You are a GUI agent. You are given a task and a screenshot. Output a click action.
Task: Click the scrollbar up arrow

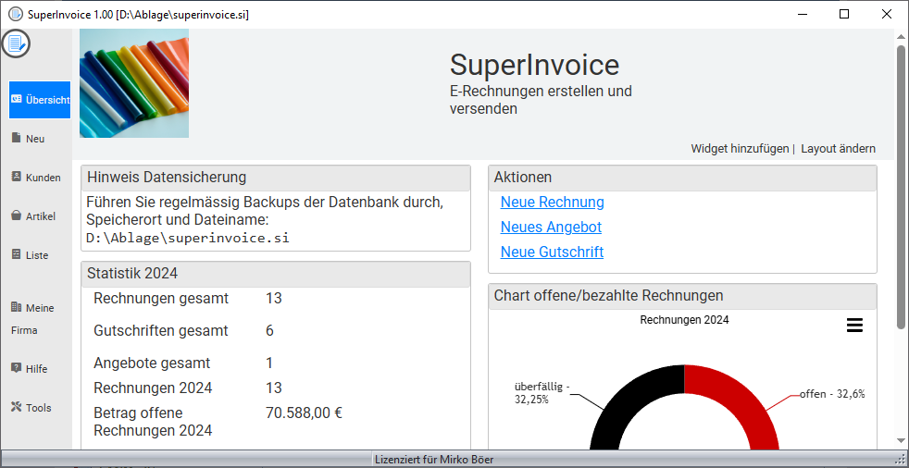pyautogui.click(x=901, y=37)
